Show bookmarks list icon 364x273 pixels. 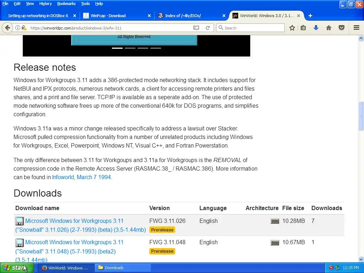tap(303, 28)
